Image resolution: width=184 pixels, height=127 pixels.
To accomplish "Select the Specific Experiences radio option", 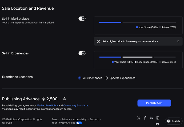I will (106, 78).
